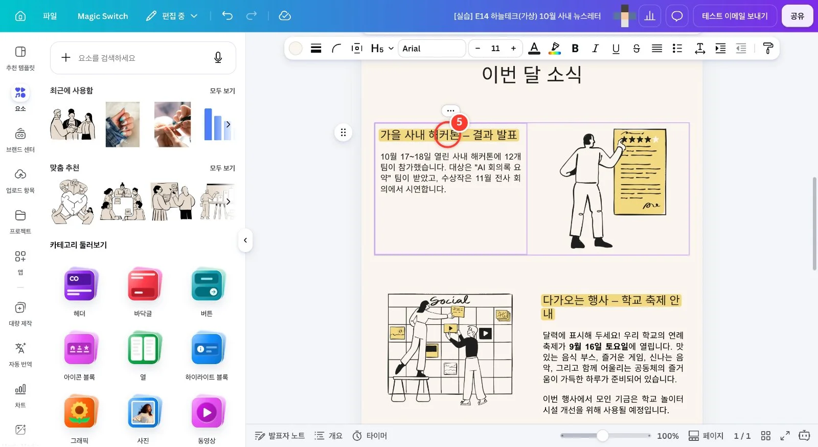Open the comments speech bubble icon
The width and height of the screenshot is (818, 447).
pos(677,16)
